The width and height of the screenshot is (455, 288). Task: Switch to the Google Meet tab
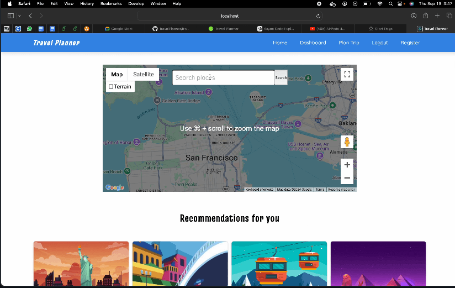pyautogui.click(x=118, y=29)
